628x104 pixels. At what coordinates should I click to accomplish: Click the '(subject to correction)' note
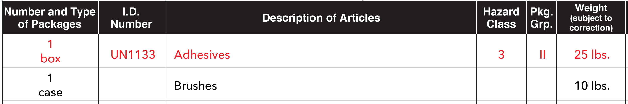click(591, 23)
